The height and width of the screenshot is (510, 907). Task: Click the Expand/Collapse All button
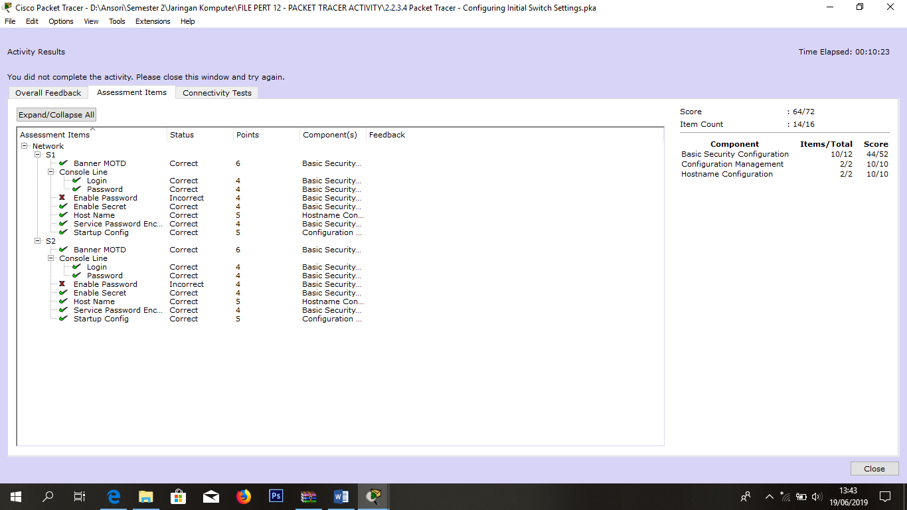pos(56,115)
